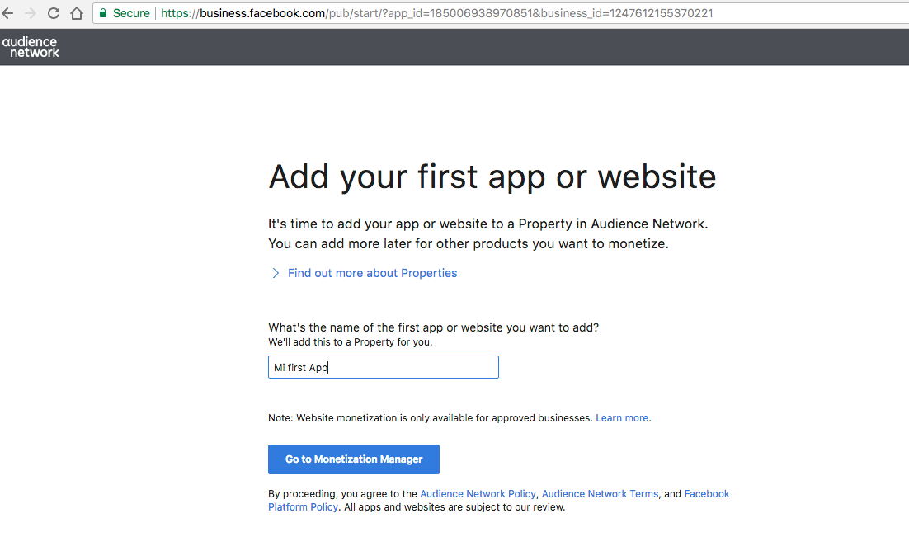Viewport: 909px width, 551px height.
Task: Click the 'Add your first app or website' heading
Action: [492, 177]
